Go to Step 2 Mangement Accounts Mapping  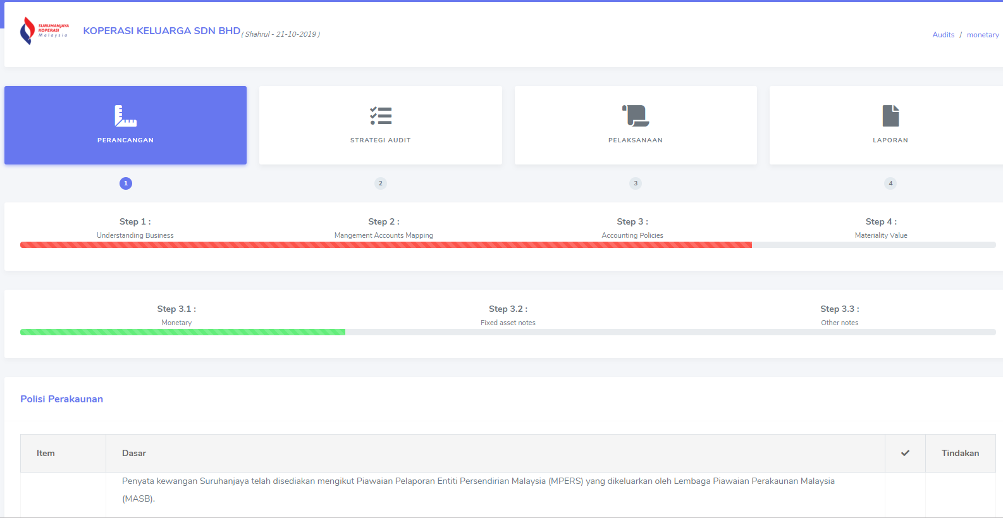click(x=384, y=228)
